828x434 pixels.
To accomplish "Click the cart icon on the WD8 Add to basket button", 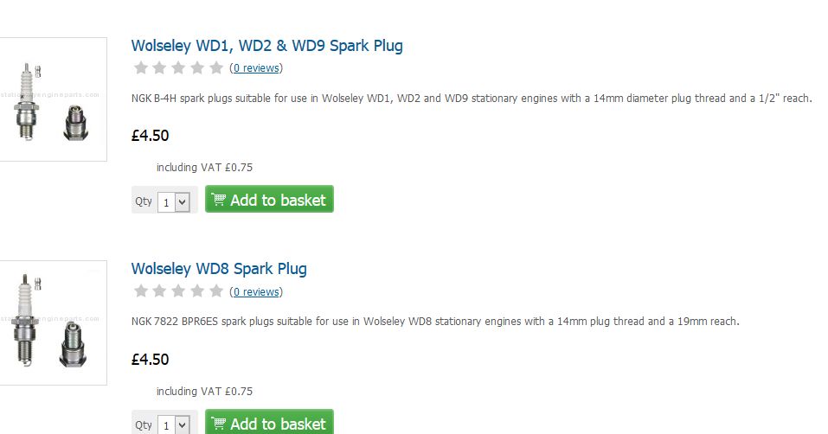I will [218, 424].
